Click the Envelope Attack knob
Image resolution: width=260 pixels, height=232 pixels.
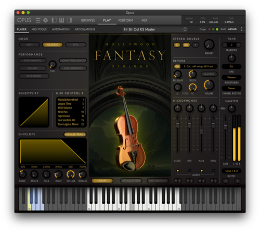point(34,174)
